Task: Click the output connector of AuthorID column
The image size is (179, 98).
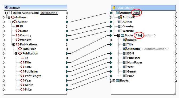Action: pos(176,17)
